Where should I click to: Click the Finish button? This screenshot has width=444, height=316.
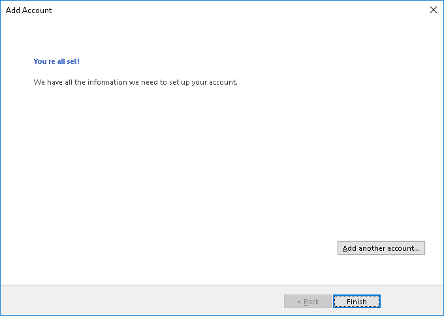[357, 302]
